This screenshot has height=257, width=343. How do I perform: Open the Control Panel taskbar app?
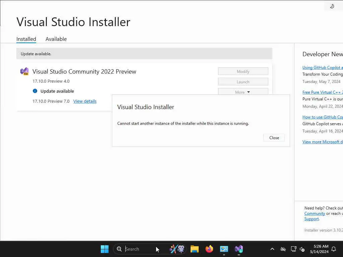pos(224,249)
